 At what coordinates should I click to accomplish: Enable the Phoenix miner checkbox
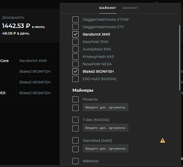tap(75, 100)
